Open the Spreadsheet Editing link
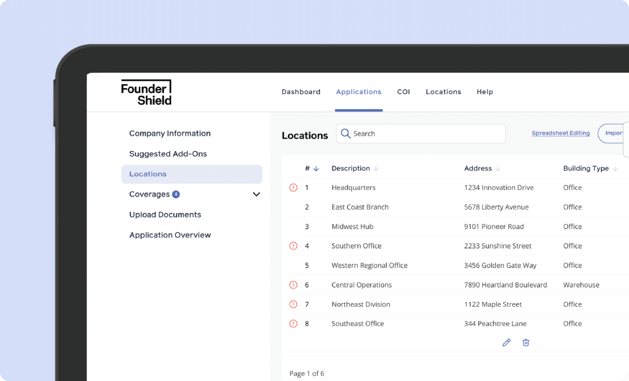Viewport: 629px width, 381px height. 561,133
